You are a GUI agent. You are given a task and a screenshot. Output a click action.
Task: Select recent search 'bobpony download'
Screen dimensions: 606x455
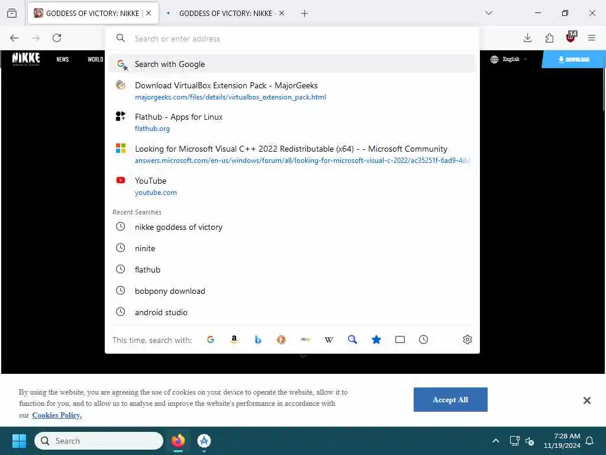click(292, 291)
